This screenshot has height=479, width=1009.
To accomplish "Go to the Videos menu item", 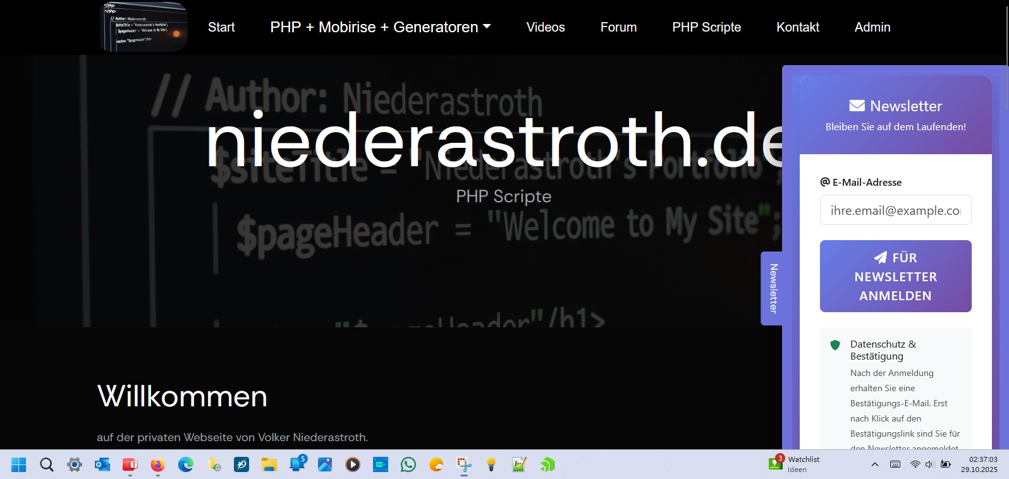I will point(545,27).
